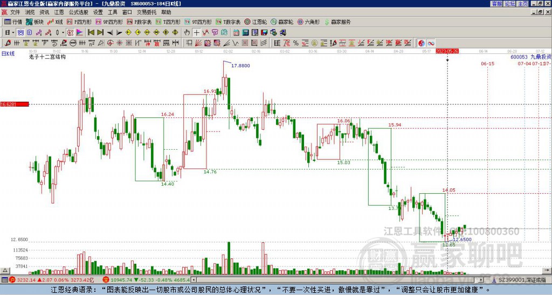Click the red 2023-05-26 date marker
The height and width of the screenshot is (295, 552).
point(447,51)
